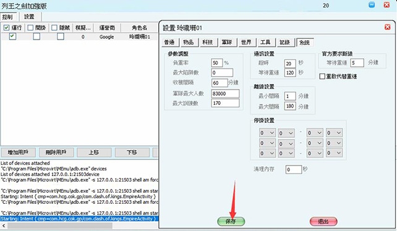397x231 pixels.
Task: Toggle the 隱藏 header checkbox
Action: point(54,27)
